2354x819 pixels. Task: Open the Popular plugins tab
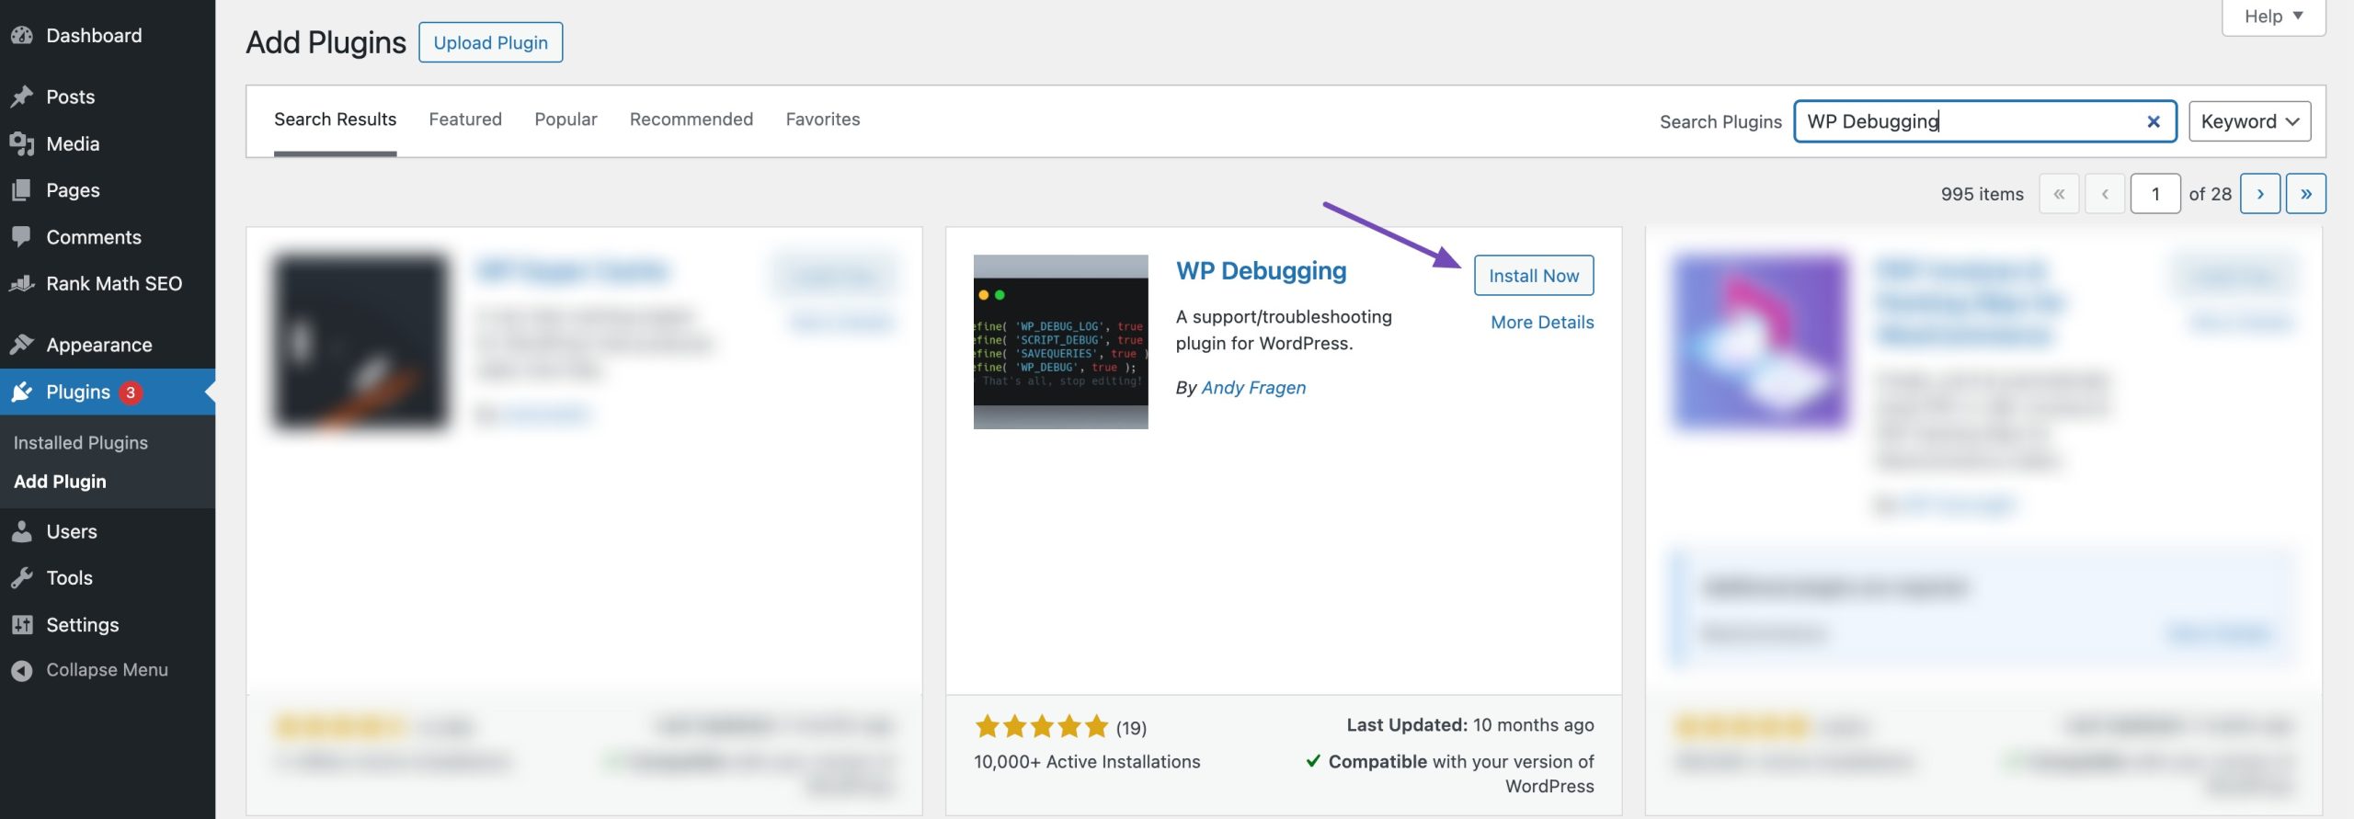566,119
